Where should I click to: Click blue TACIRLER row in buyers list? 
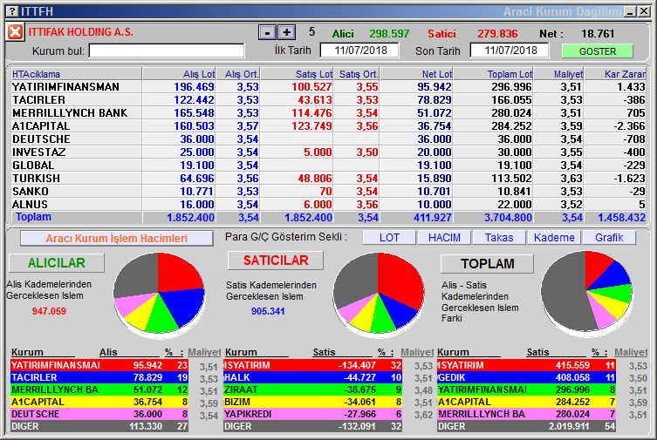[x=99, y=377]
